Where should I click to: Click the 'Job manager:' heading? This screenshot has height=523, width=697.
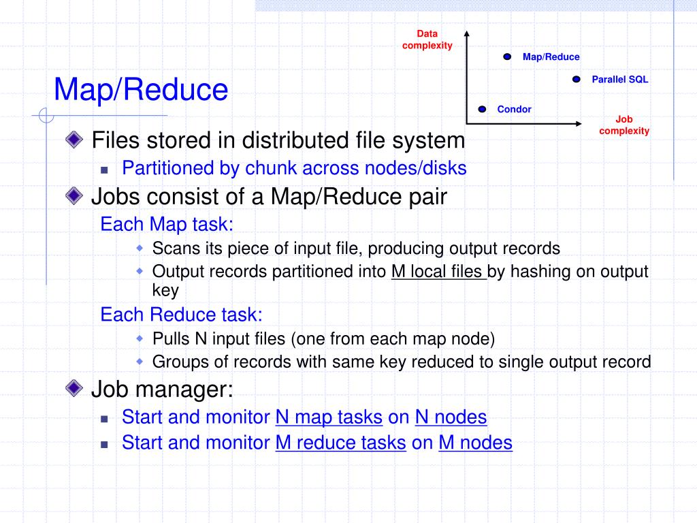(162, 390)
